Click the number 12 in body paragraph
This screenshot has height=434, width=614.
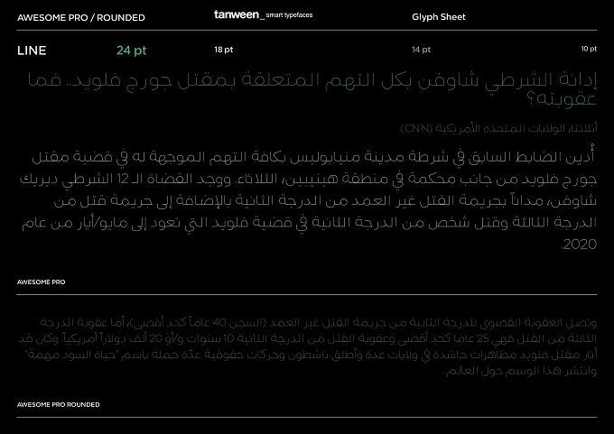(x=123, y=179)
